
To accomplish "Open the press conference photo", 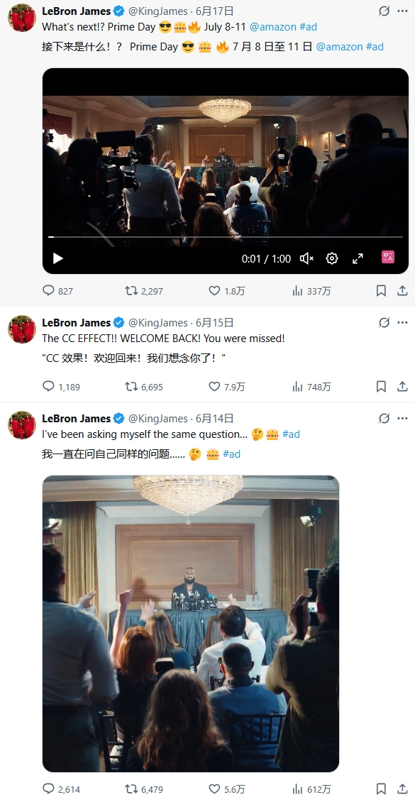I will 191,623.
